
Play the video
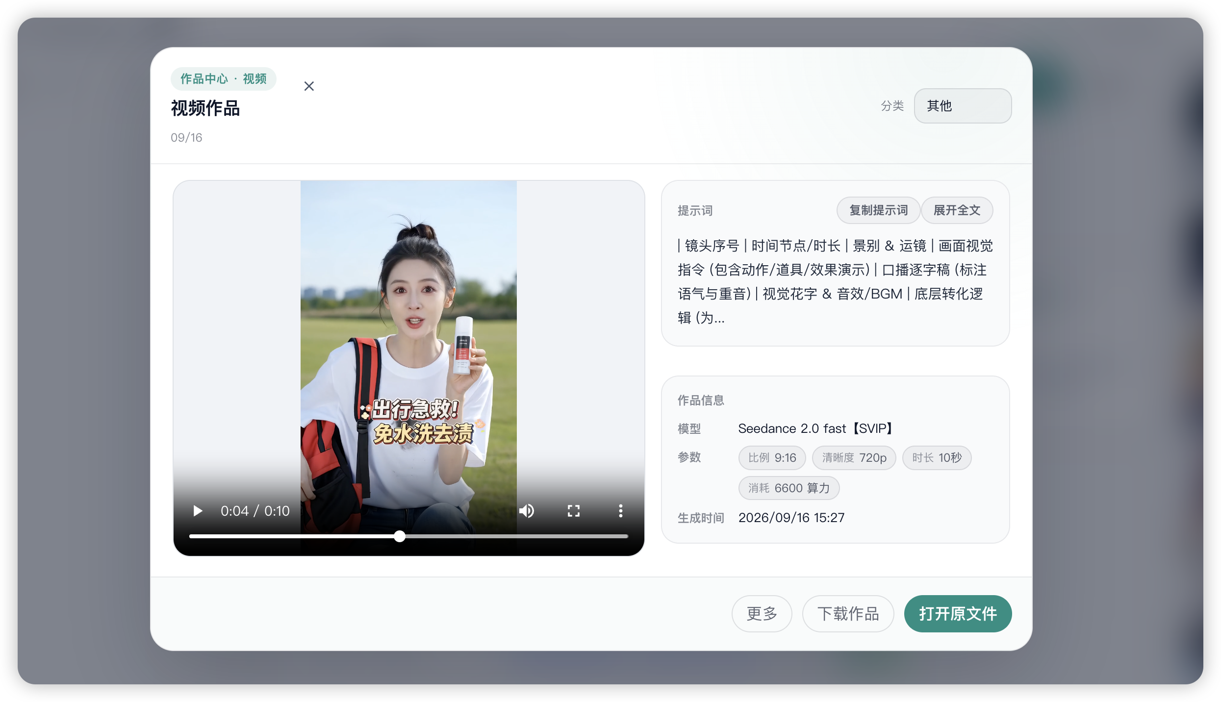[x=198, y=511]
